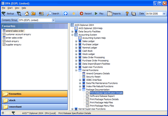Screen dimensions: 168x116
Task: Select stock enquiry favourite
Action: pyautogui.click(x=11, y=41)
